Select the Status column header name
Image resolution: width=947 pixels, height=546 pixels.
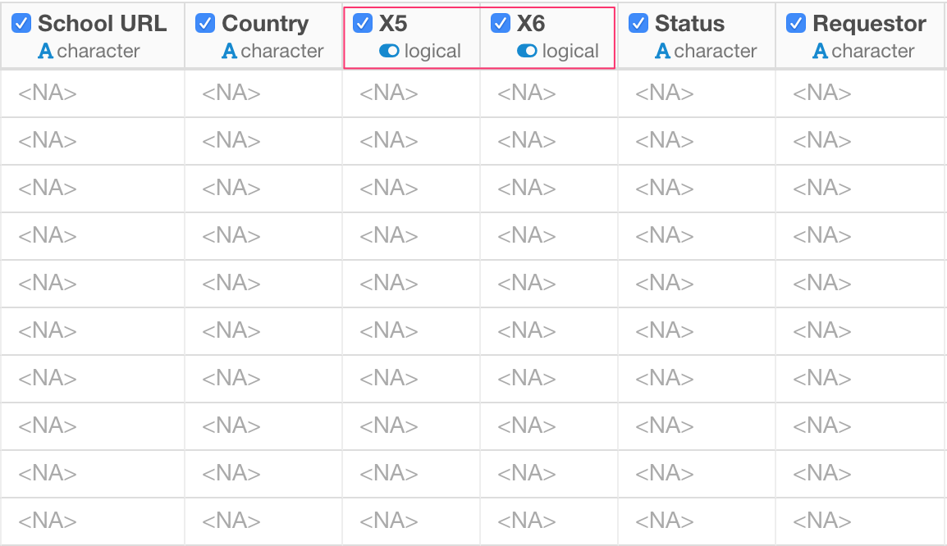689,24
